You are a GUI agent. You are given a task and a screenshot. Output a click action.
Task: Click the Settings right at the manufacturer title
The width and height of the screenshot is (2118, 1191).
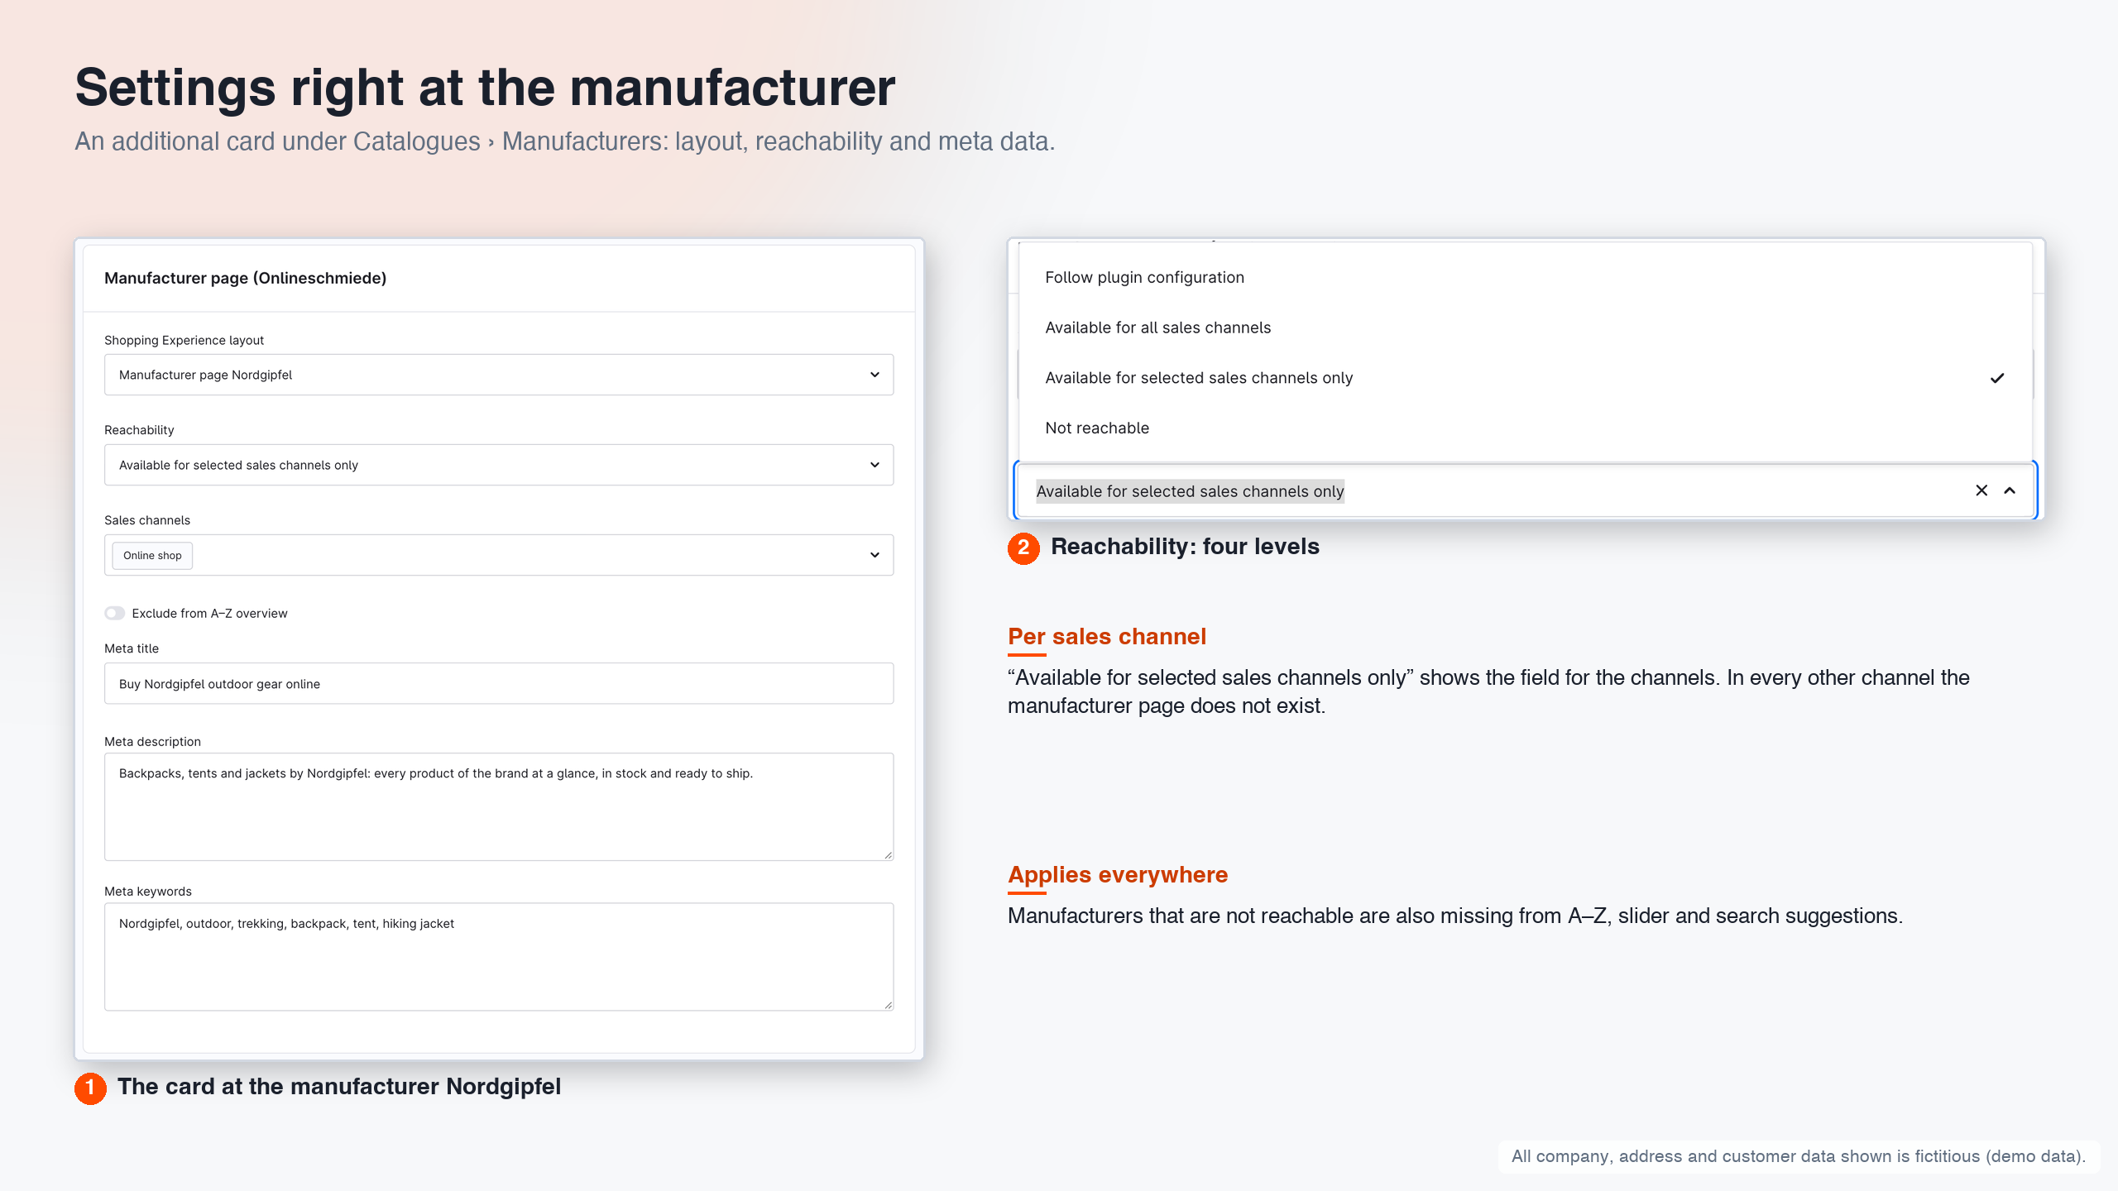click(x=485, y=87)
